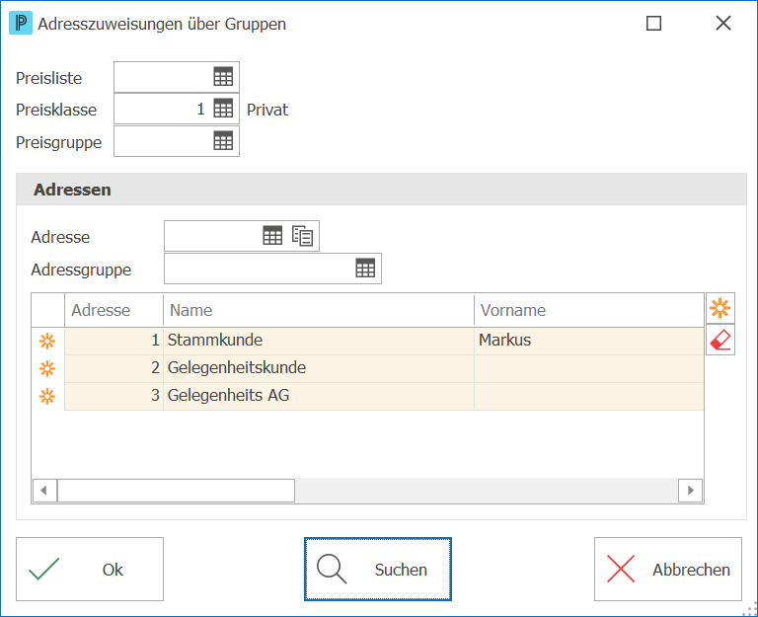Click the right arrow of horizontal scrollbar
The width and height of the screenshot is (758, 617).
point(690,491)
